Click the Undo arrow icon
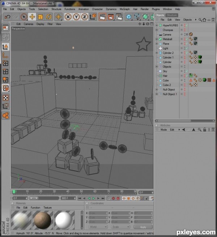 coord(7,17)
